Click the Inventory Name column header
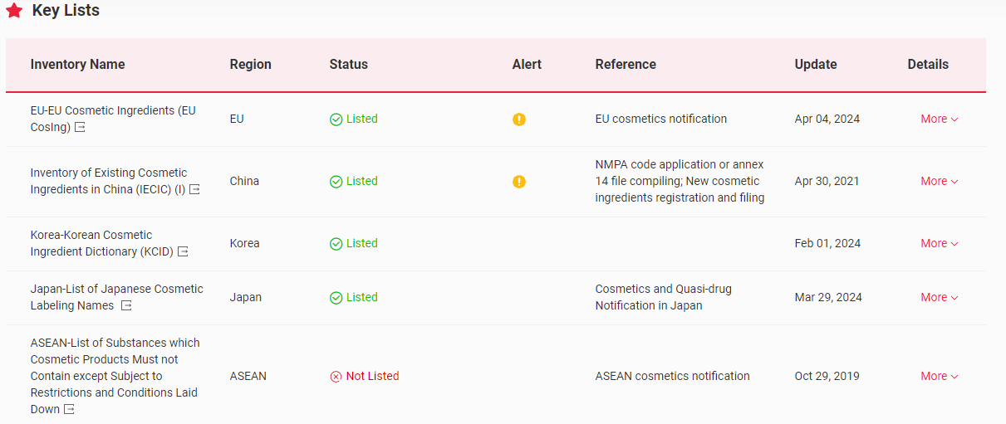Screen dimensions: 1006x424 pos(77,65)
